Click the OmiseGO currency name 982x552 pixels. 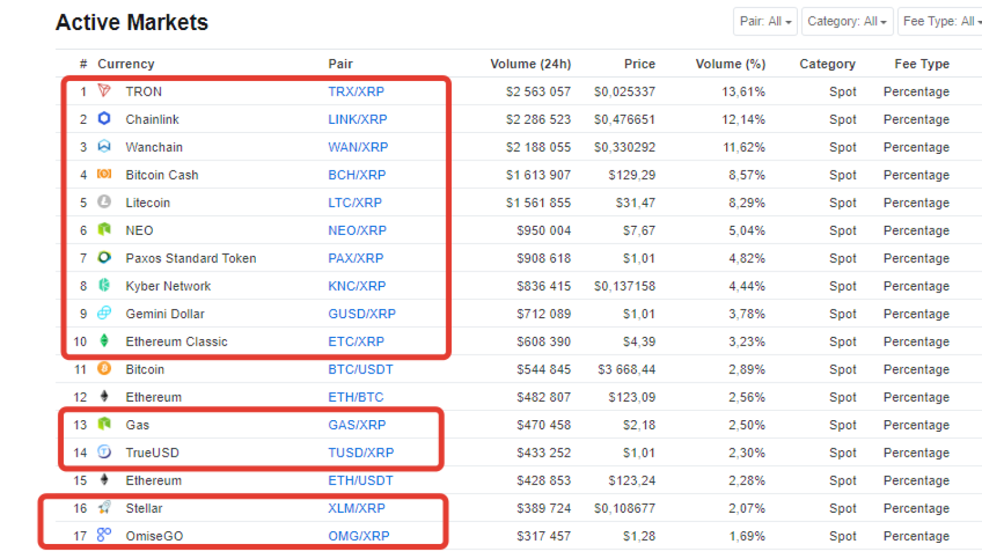pos(155,536)
